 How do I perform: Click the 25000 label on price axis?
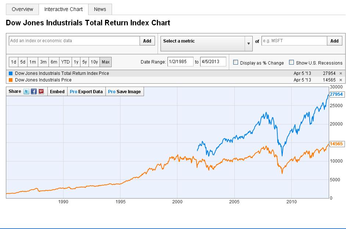click(x=336, y=106)
